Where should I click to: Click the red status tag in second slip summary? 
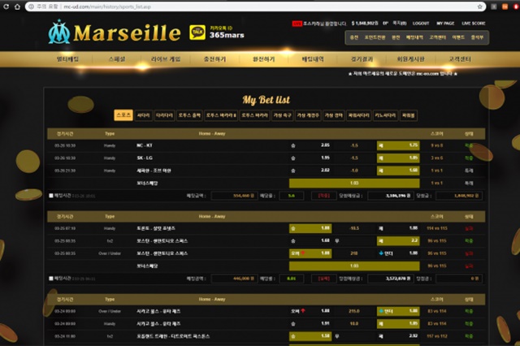(x=323, y=279)
